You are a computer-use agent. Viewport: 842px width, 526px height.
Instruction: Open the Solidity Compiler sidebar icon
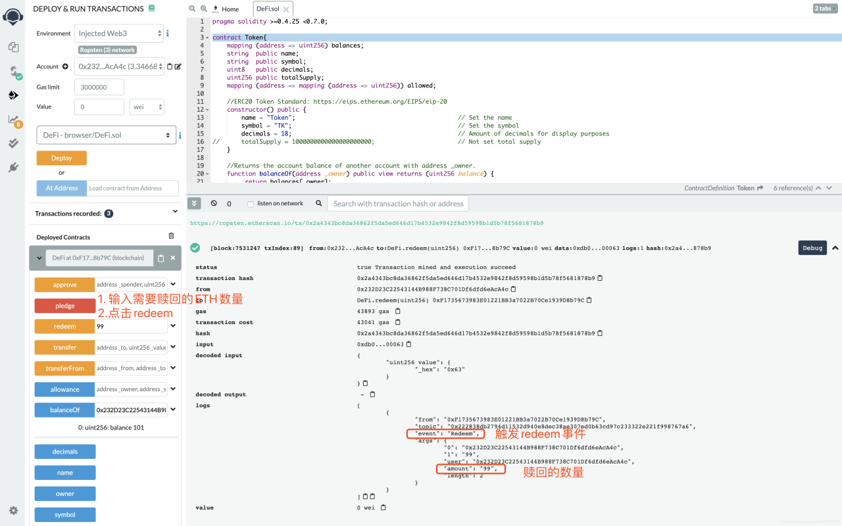(13, 71)
